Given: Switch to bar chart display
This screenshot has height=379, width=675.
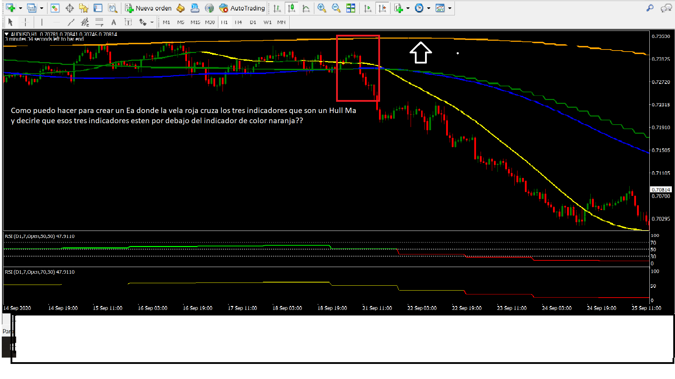Looking at the screenshot, I should (277, 8).
